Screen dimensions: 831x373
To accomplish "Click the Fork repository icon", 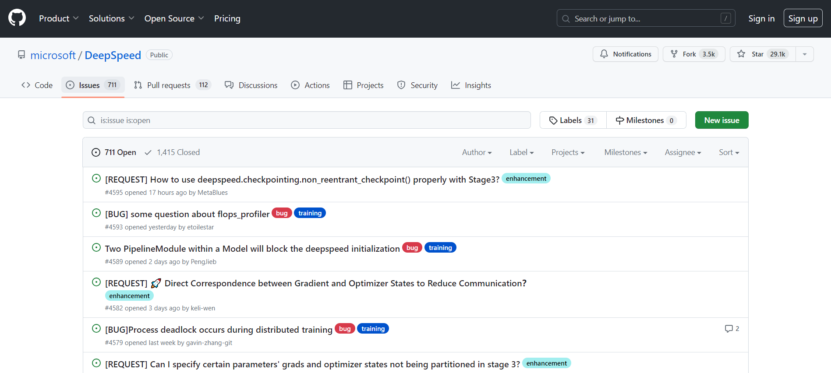I will 674,54.
